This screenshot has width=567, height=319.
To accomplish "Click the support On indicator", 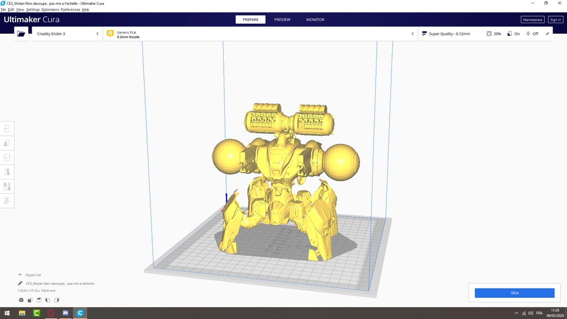I will point(513,34).
